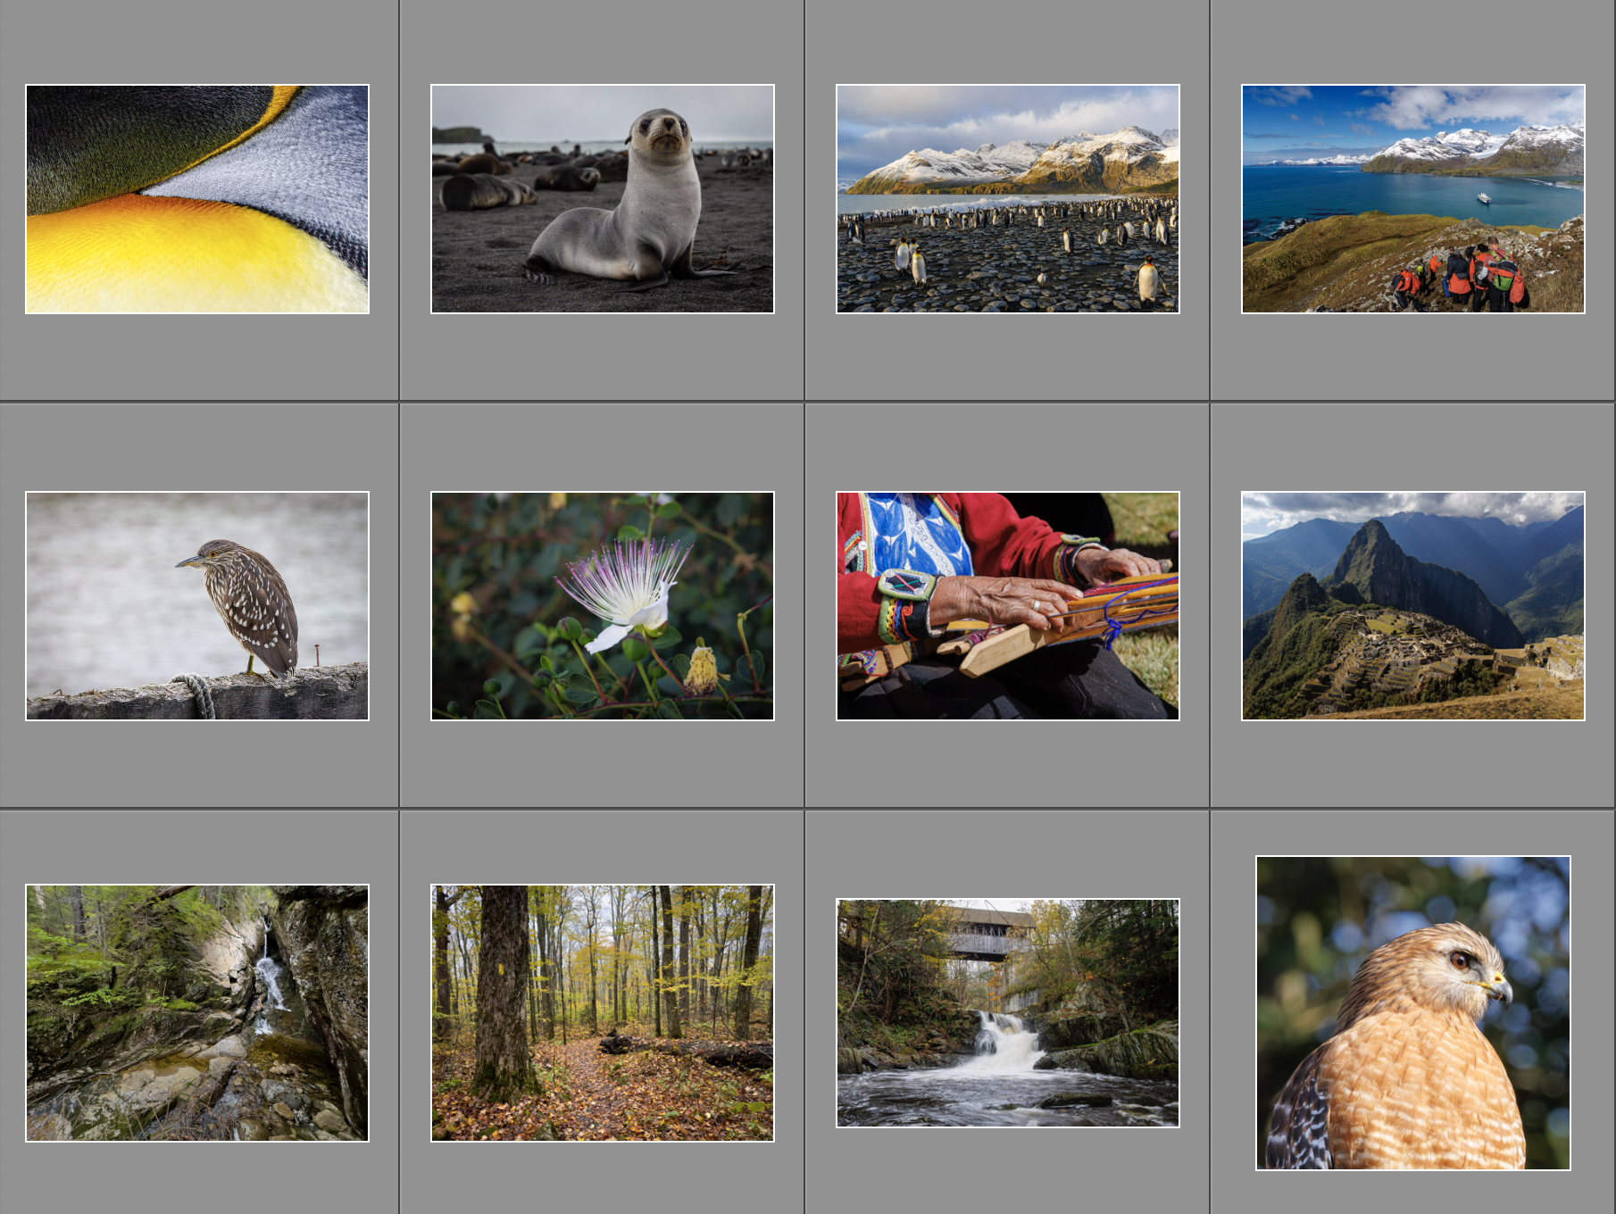This screenshot has width=1616, height=1214.
Task: Select the king penguin feather close-up photo
Action: coord(196,199)
